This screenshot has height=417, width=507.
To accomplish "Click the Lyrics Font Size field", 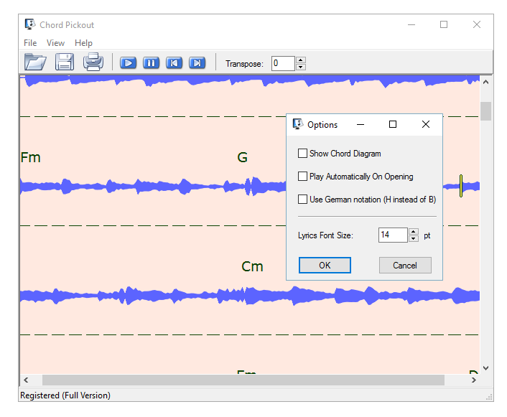I will pyautogui.click(x=393, y=235).
